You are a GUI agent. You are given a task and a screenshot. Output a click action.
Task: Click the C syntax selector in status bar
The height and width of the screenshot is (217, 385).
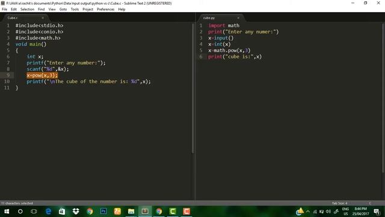[x=370, y=203]
